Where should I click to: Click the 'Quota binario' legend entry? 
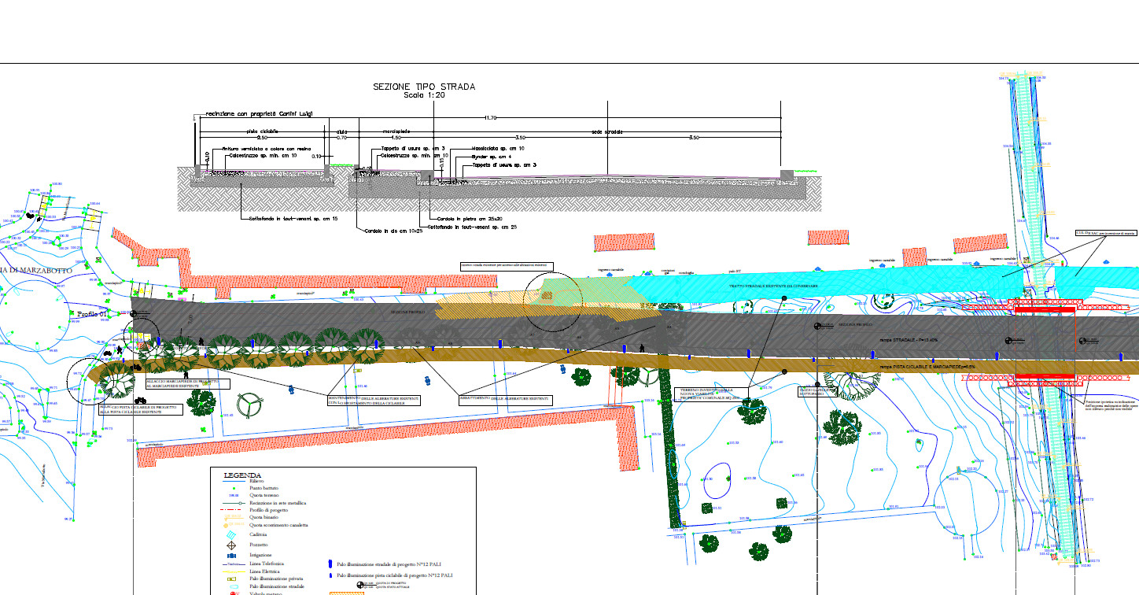(264, 517)
